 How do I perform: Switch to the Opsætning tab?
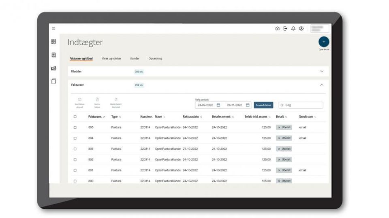point(155,59)
